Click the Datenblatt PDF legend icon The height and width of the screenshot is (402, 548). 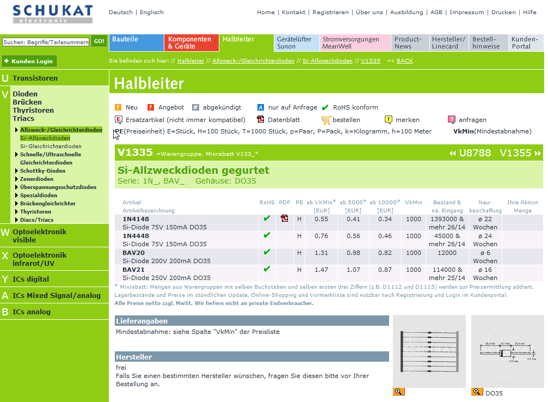(x=260, y=119)
